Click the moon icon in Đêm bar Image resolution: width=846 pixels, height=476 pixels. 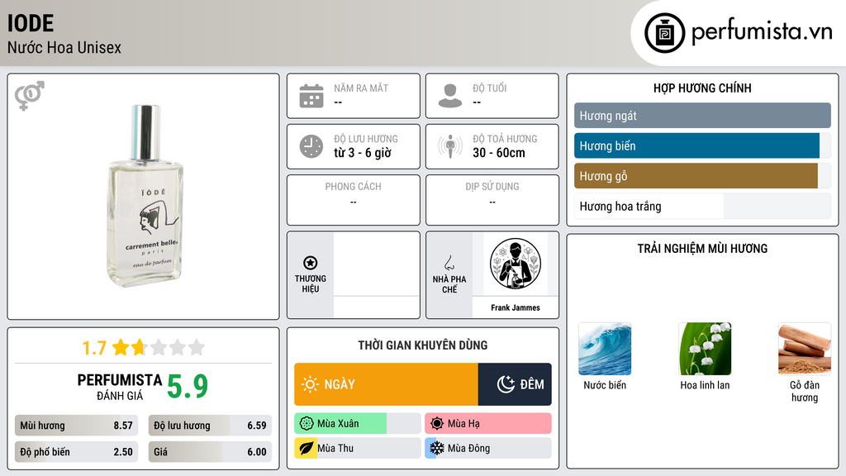[x=506, y=384]
